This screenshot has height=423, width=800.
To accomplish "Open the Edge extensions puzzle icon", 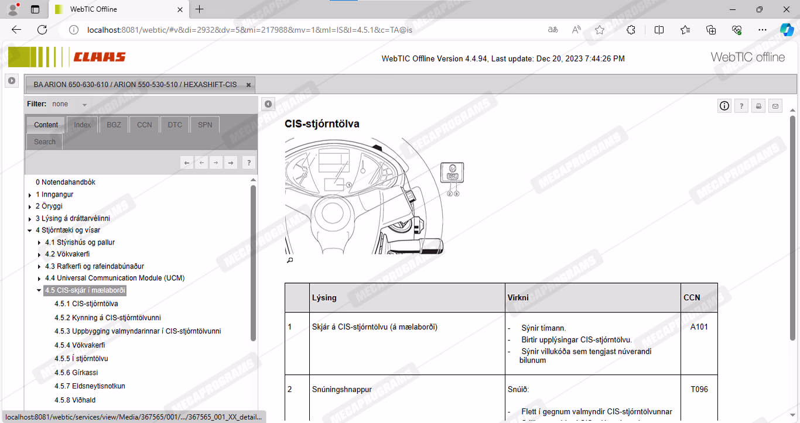I will click(x=631, y=30).
